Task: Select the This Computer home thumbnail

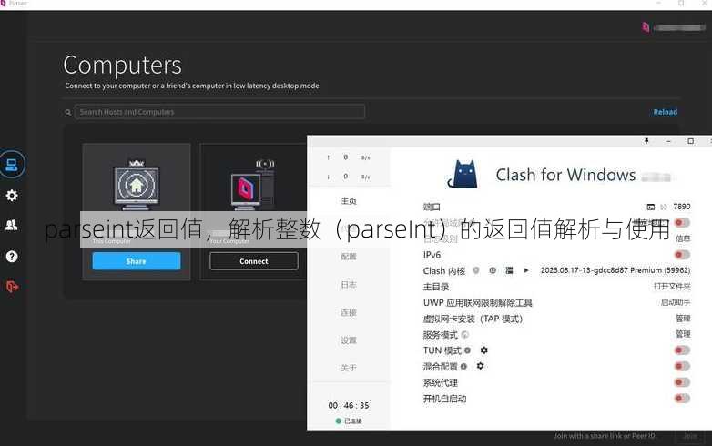Action: coord(137,185)
